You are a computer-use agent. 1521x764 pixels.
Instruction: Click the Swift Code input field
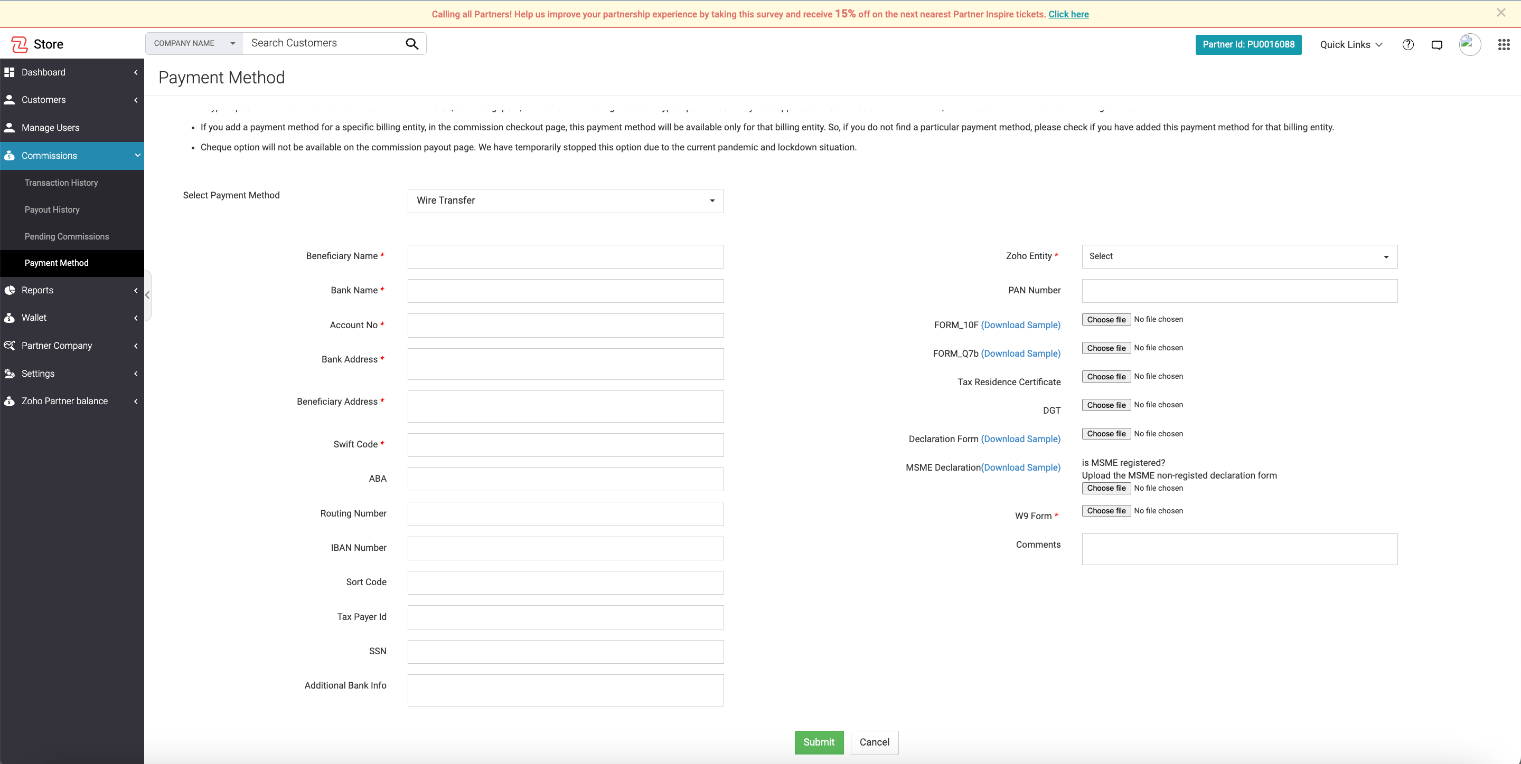(x=565, y=445)
